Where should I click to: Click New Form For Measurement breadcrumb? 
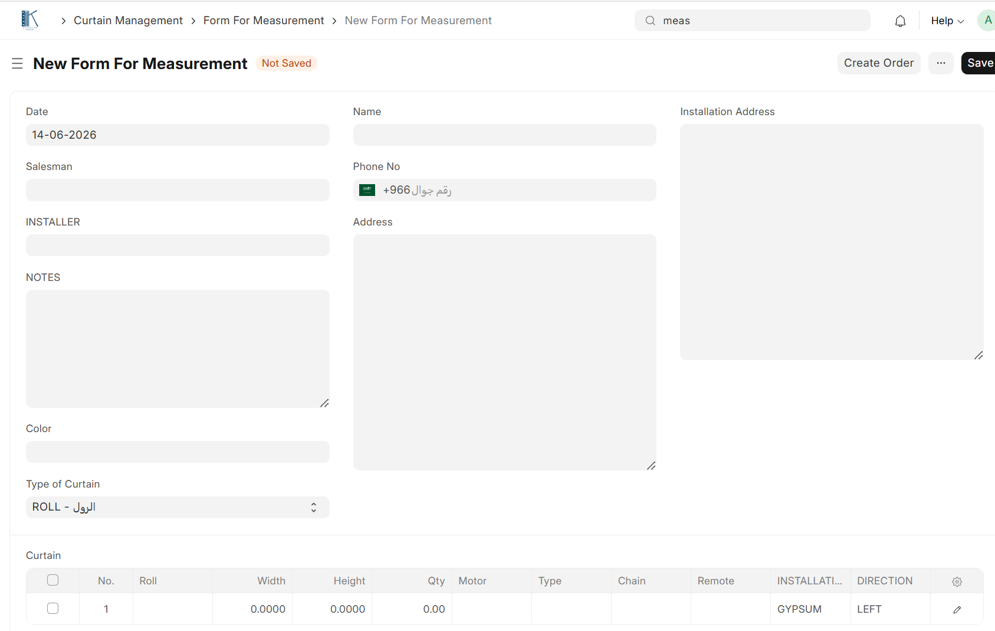[418, 21]
